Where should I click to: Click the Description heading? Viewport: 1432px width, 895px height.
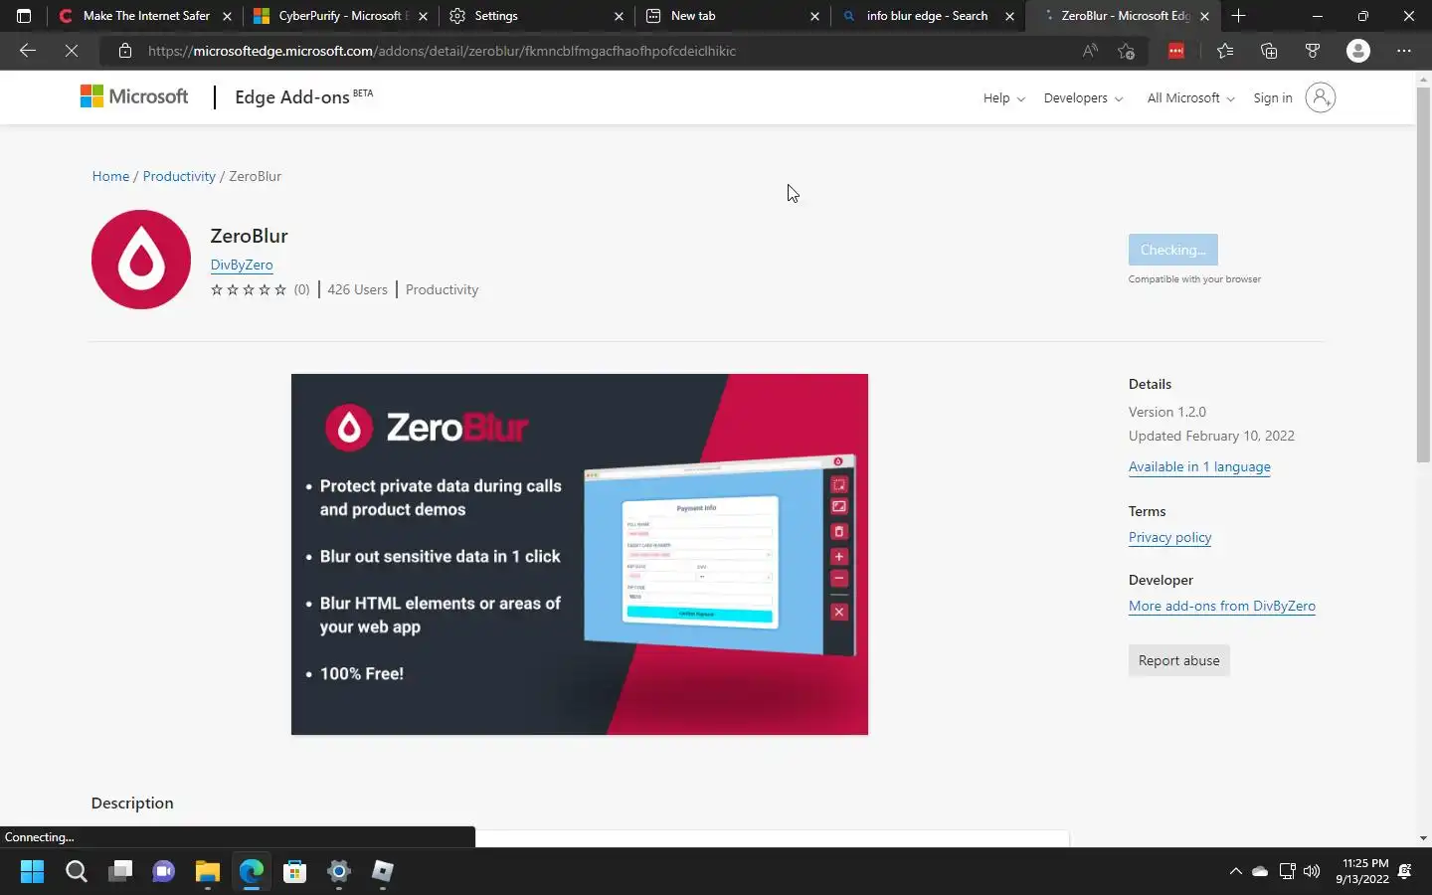click(132, 803)
